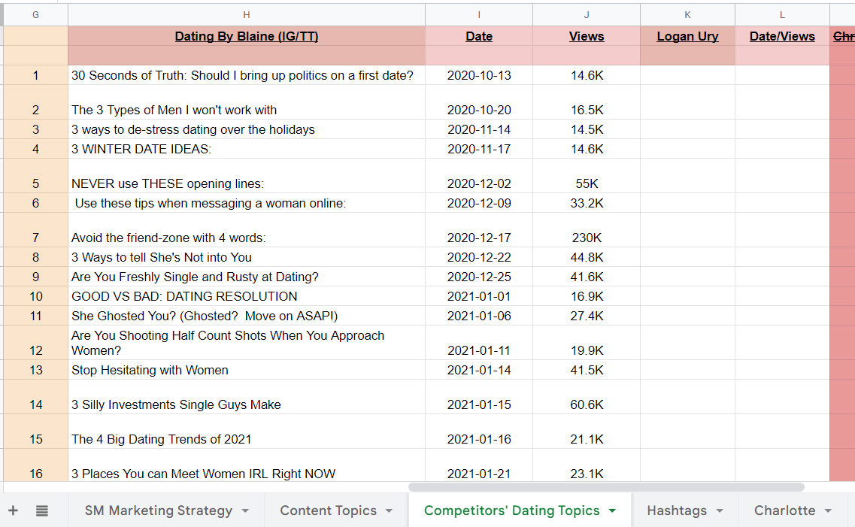Select the 2020-10-13 date cell
Image resolution: width=855 pixels, height=527 pixels.
(479, 75)
